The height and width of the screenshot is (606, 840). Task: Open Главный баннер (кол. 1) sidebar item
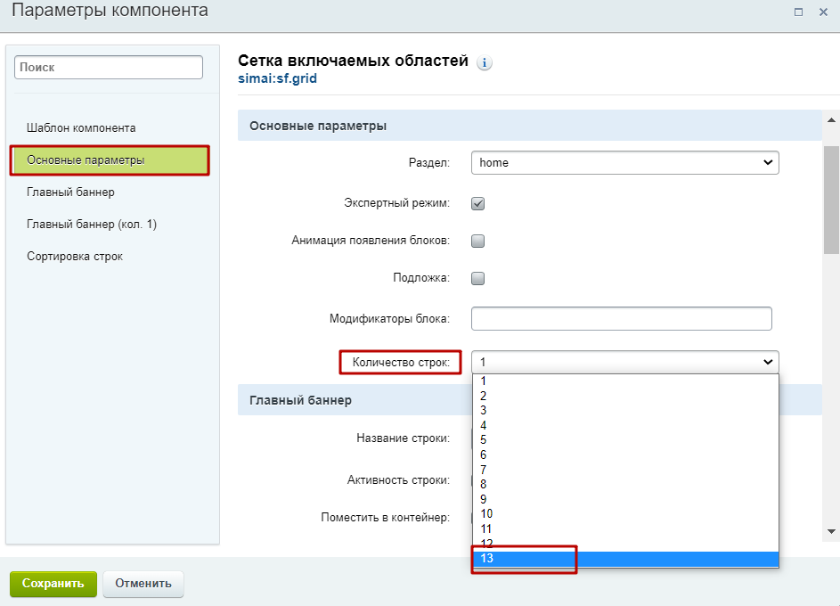[x=92, y=225]
